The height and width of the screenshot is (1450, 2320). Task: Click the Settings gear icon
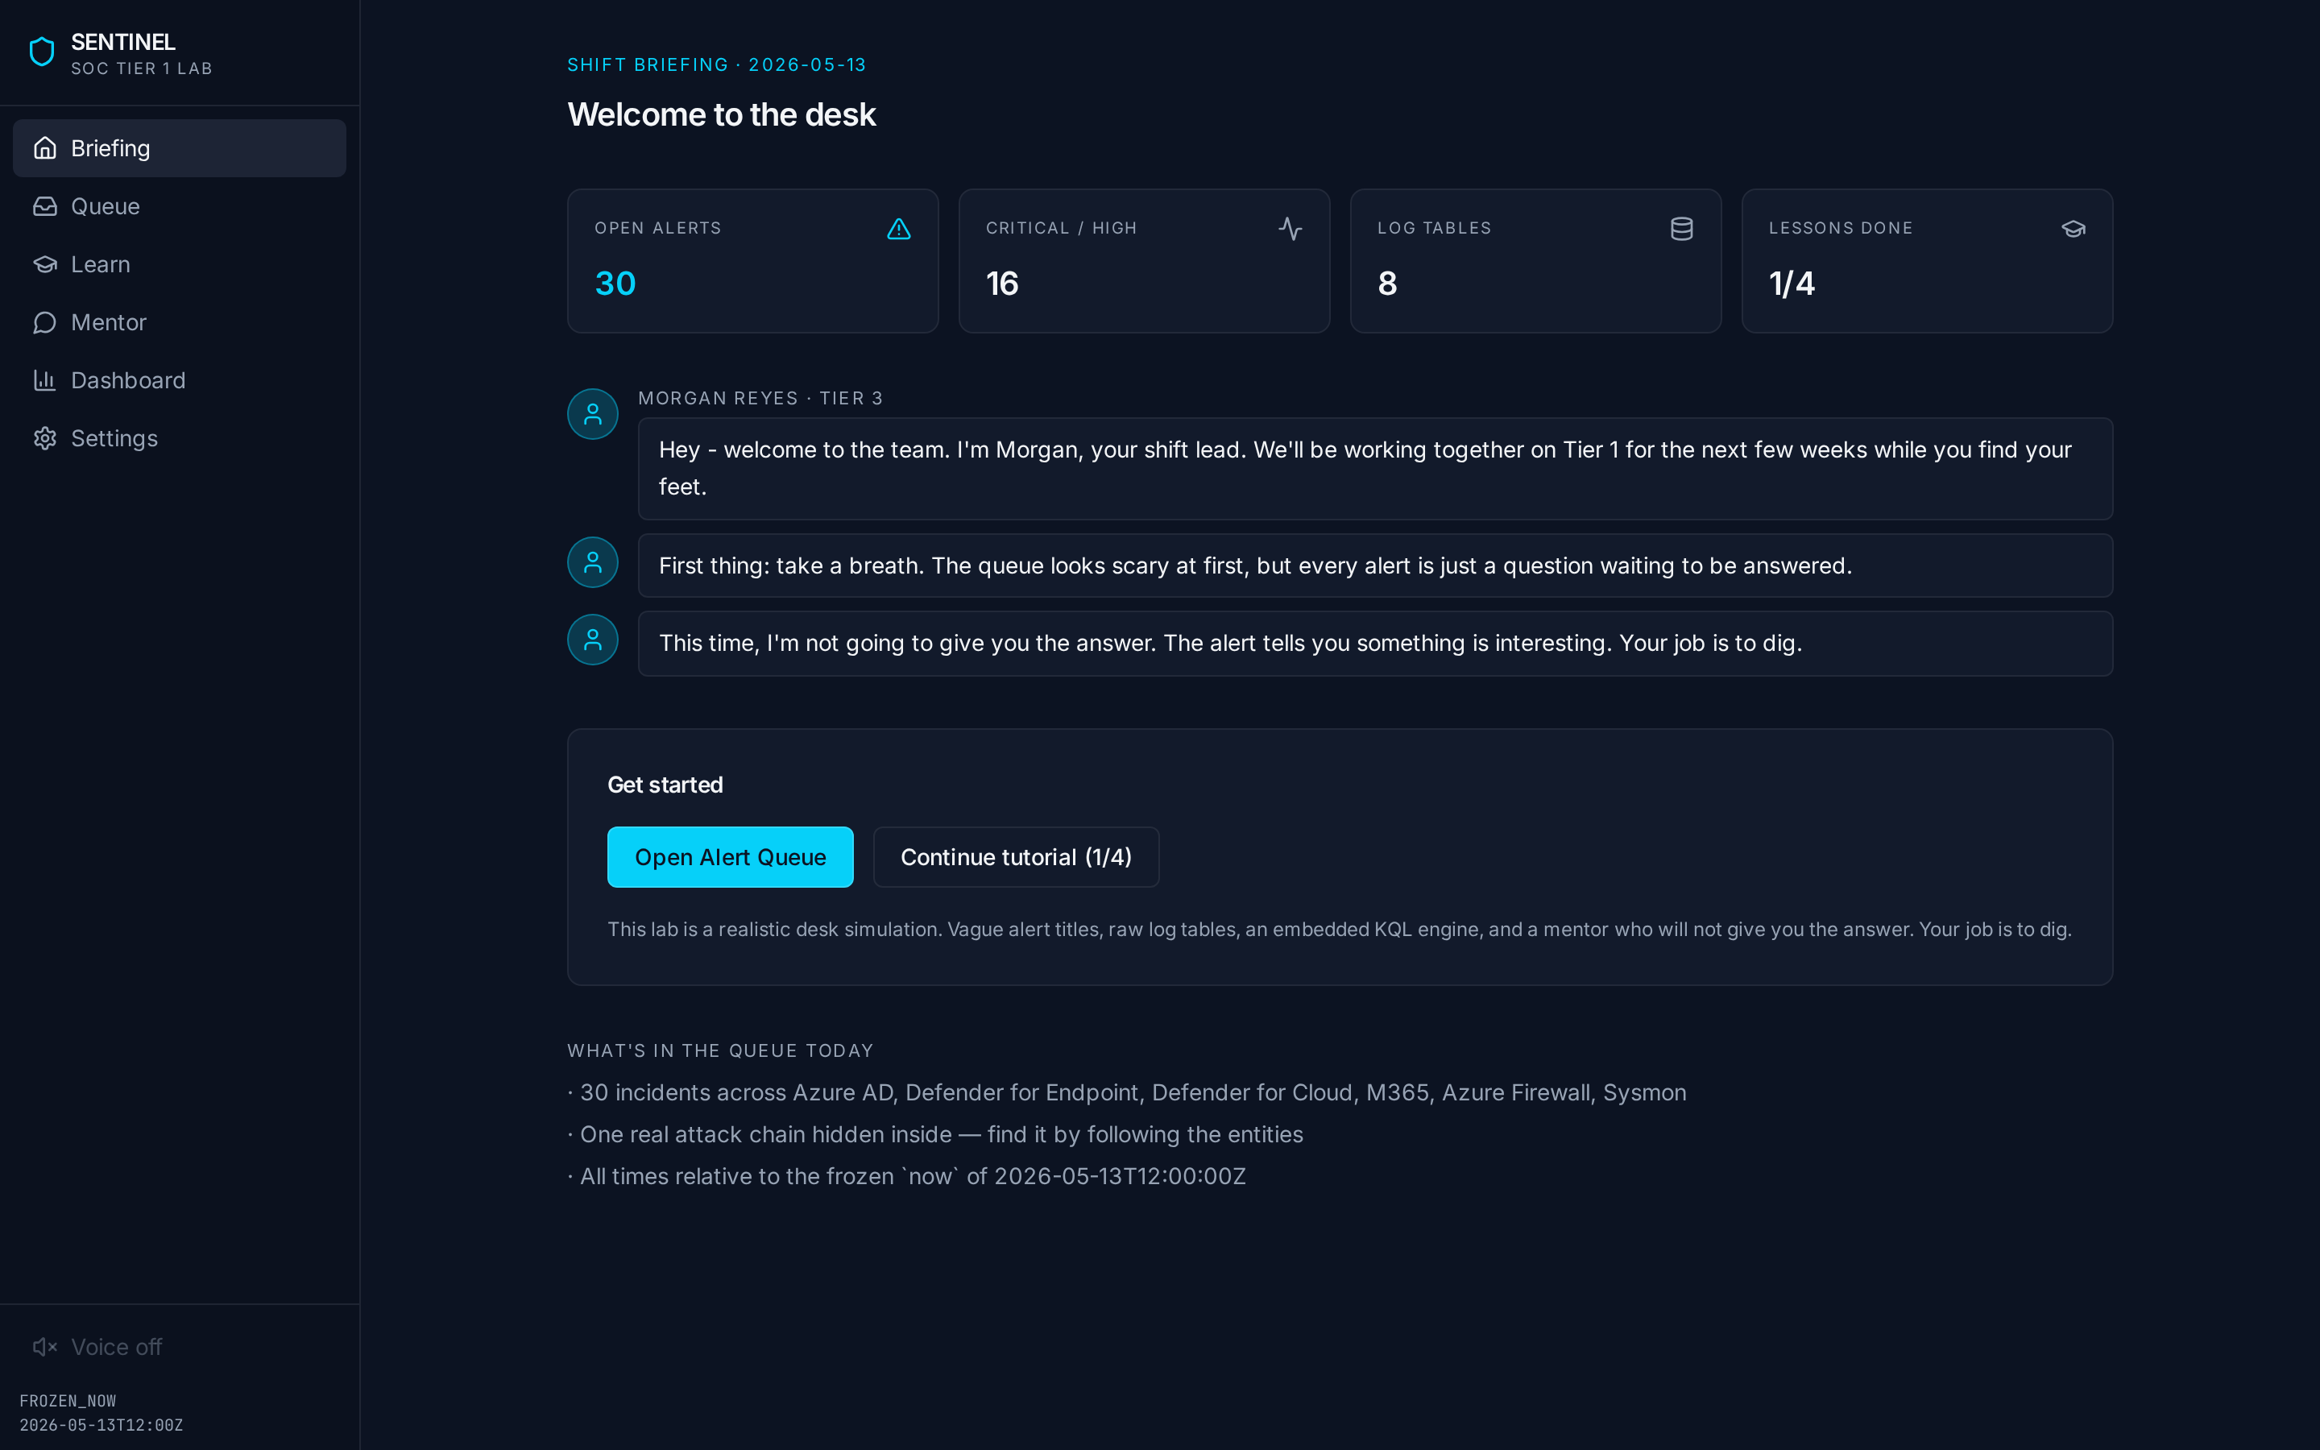(x=45, y=438)
